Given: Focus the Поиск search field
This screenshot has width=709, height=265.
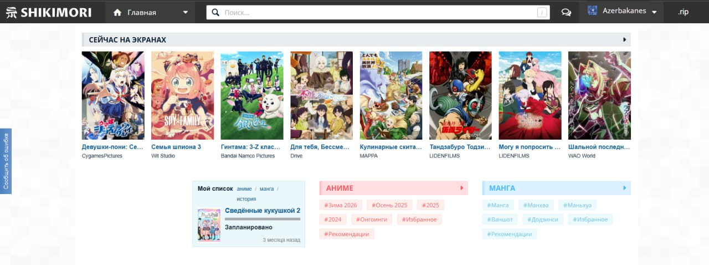Looking at the screenshot, I should [377, 12].
